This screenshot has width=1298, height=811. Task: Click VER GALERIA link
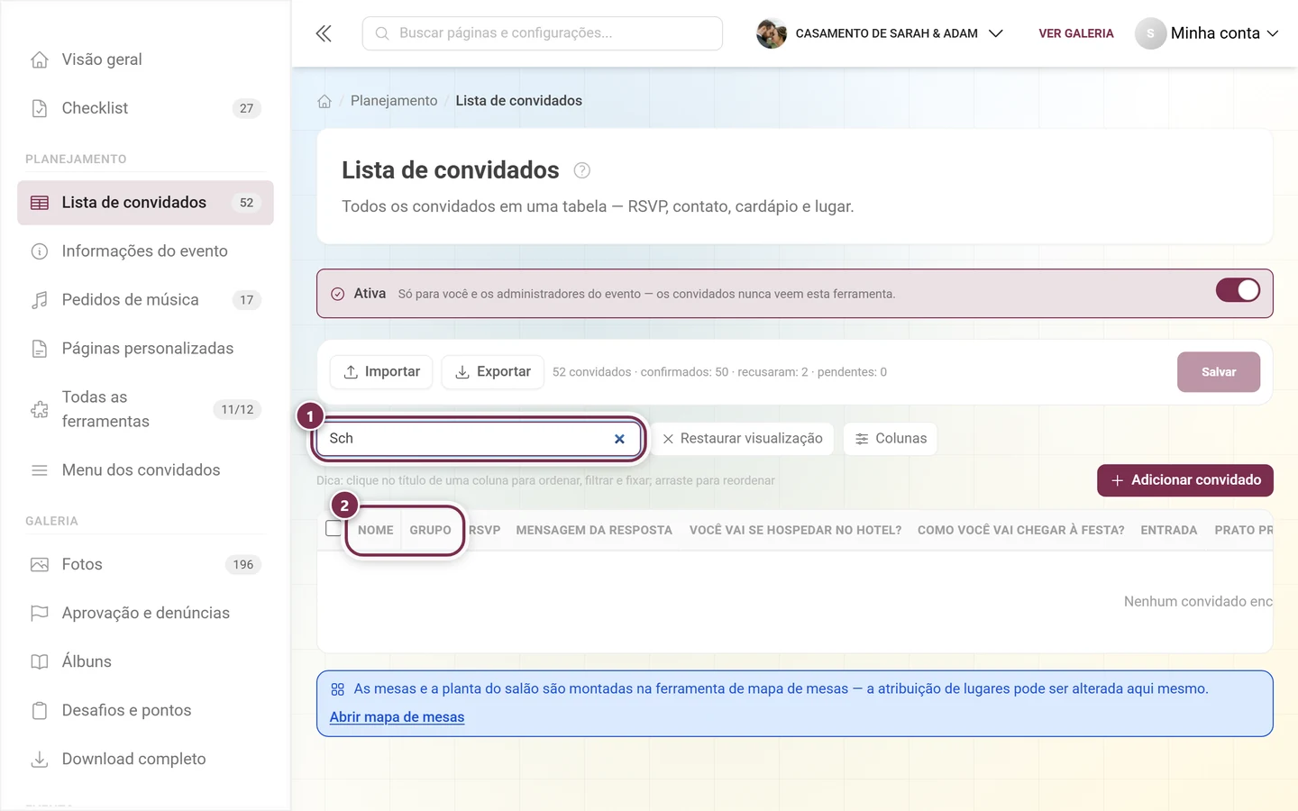pyautogui.click(x=1076, y=33)
